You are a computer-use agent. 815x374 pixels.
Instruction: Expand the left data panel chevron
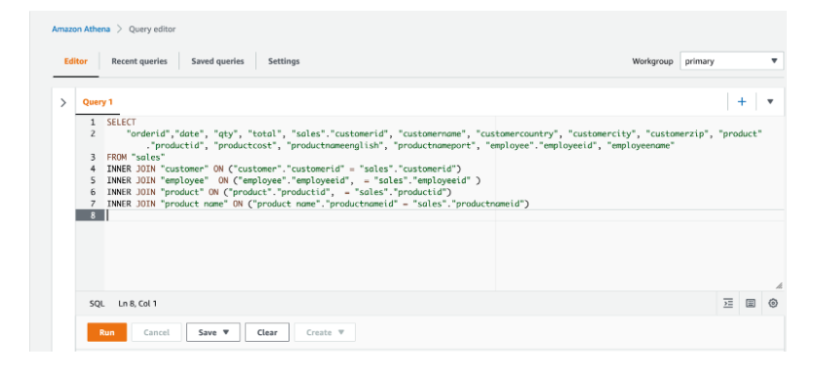[63, 102]
